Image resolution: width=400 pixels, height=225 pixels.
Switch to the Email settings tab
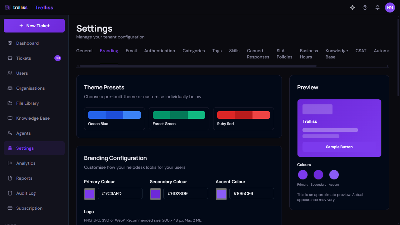point(131,51)
